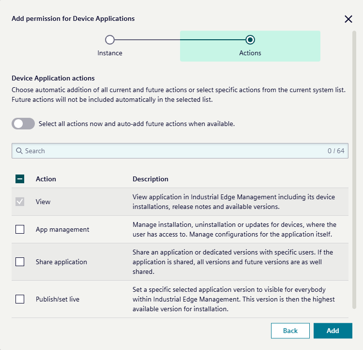Image resolution: width=363 pixels, height=350 pixels.
Task: Click the search magnifier icon
Action: [x=19, y=151]
